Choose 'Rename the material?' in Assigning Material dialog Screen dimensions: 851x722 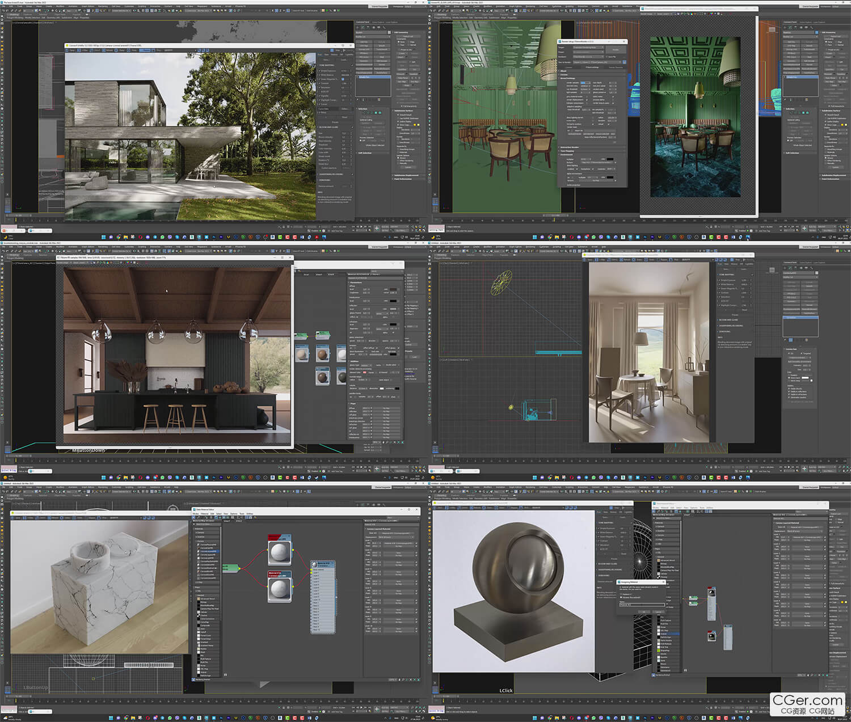point(621,597)
